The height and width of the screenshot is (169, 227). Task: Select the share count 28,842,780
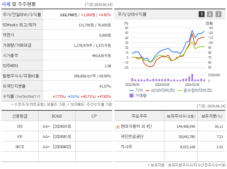tap(187, 137)
